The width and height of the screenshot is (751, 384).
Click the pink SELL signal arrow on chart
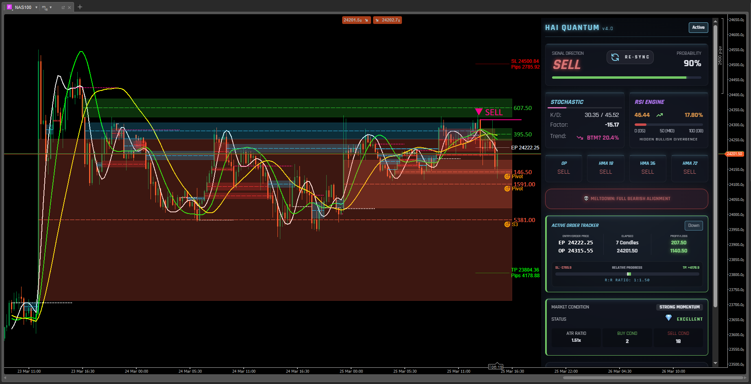479,112
